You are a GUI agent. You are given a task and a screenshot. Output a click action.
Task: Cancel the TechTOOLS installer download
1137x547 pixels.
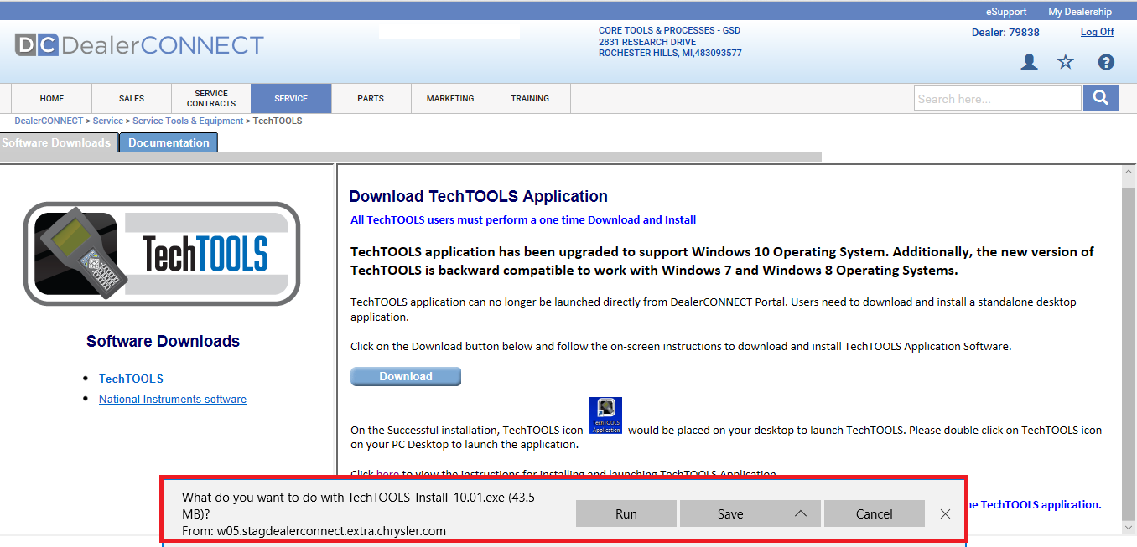[874, 513]
